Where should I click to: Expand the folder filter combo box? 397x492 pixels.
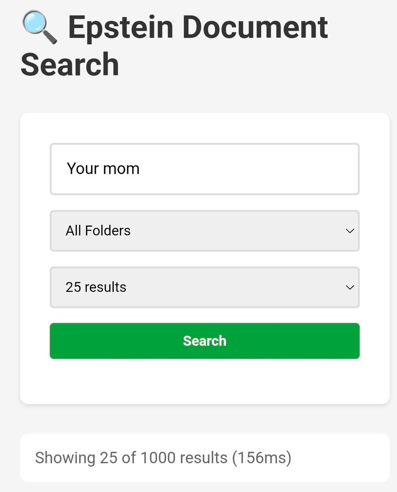coord(204,231)
